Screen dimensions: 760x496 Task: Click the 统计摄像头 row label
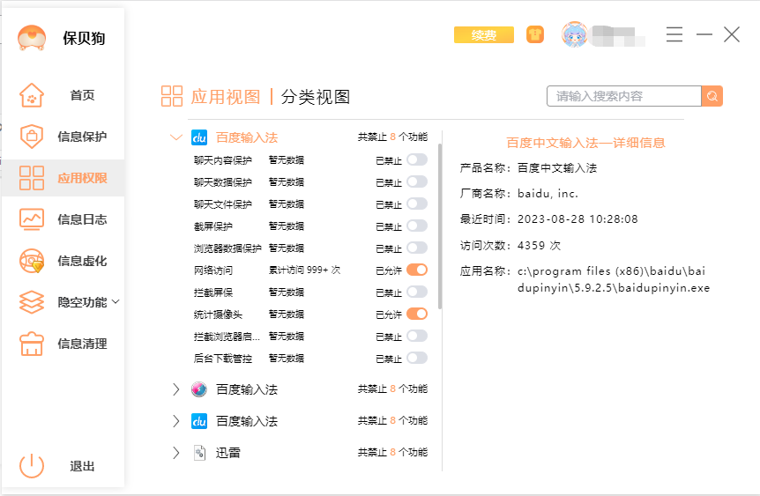click(218, 315)
